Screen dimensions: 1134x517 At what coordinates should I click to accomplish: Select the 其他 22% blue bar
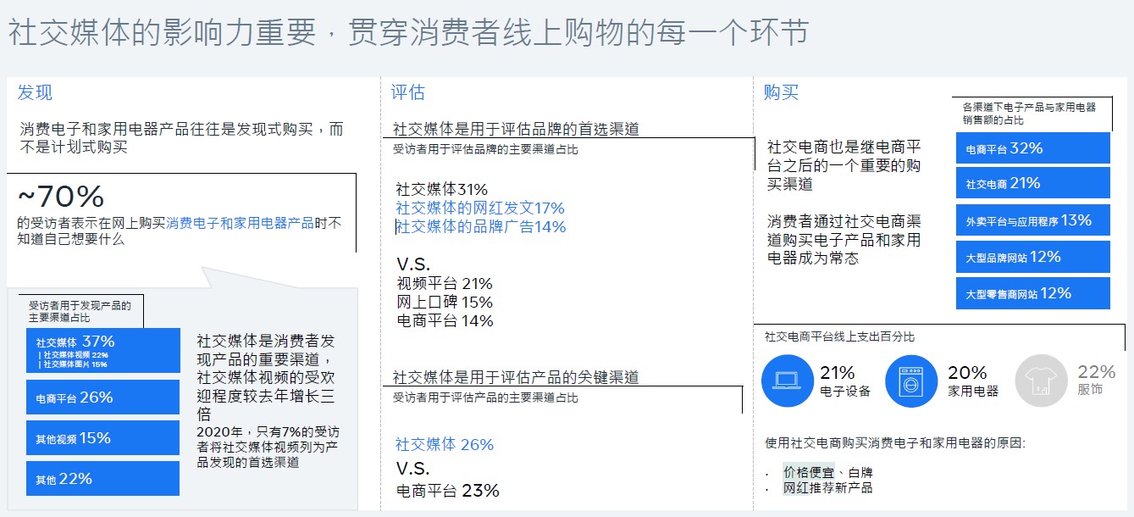(x=102, y=478)
